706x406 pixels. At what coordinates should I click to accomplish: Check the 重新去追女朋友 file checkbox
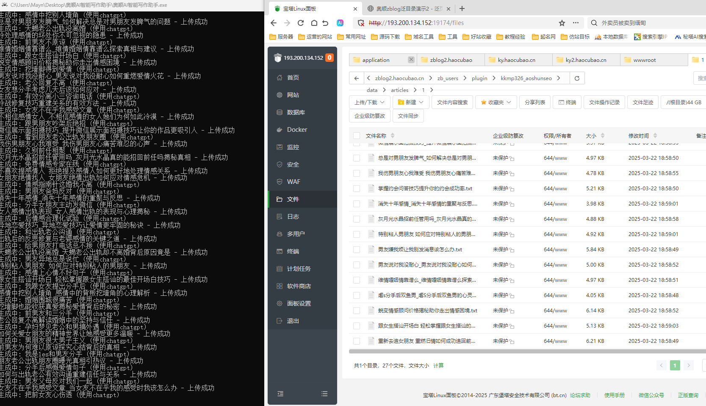point(357,341)
